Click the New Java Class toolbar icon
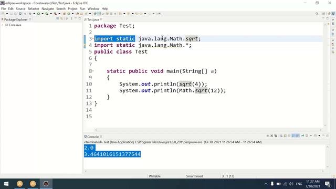This screenshot has width=336, height=189. (69, 14)
